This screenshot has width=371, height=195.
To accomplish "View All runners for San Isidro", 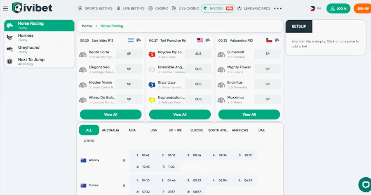I will click(111, 115).
